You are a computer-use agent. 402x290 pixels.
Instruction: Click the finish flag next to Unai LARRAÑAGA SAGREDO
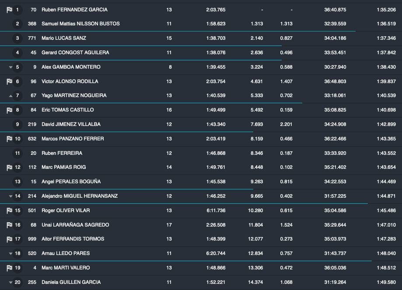pos(9,225)
